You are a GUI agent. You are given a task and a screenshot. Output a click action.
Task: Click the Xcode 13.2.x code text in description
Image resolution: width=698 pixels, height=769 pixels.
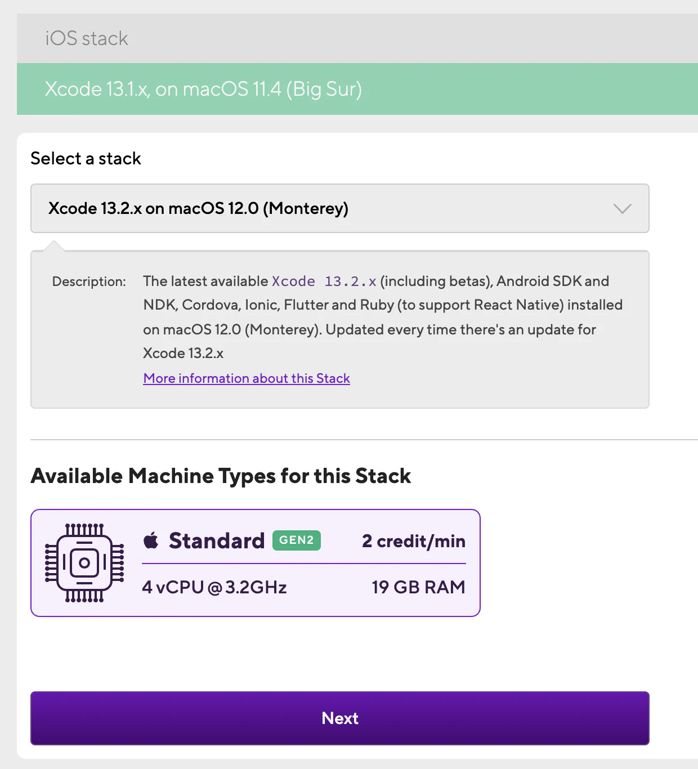coord(324,281)
